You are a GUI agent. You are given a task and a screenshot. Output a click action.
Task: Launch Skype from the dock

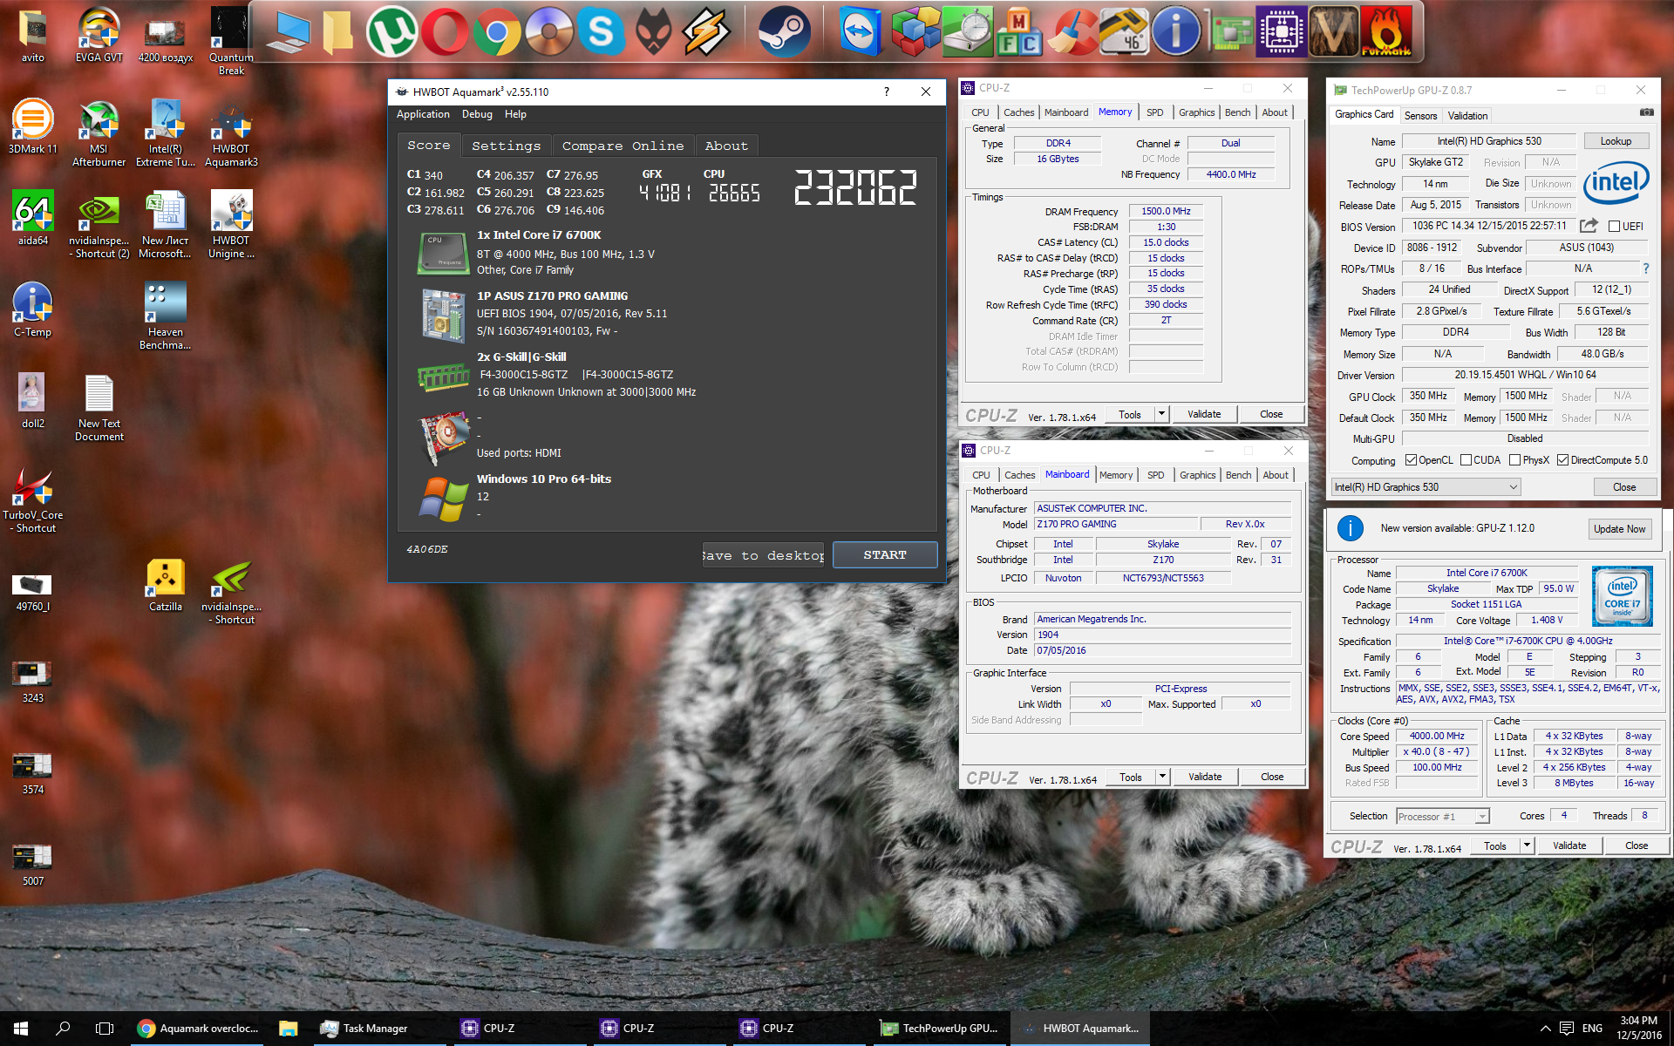pos(601,32)
